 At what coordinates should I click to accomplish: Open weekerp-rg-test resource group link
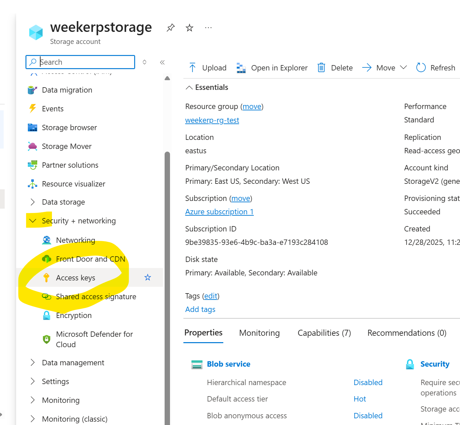click(212, 120)
